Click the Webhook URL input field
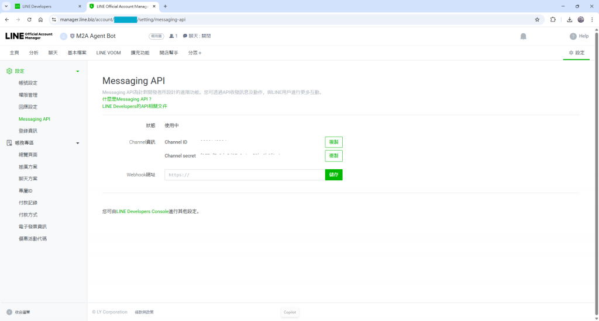This screenshot has height=321, width=599. pyautogui.click(x=245, y=175)
